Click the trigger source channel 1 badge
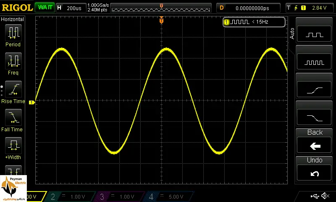Image resolution: width=336 pixels, height=202 pixels. click(303, 8)
